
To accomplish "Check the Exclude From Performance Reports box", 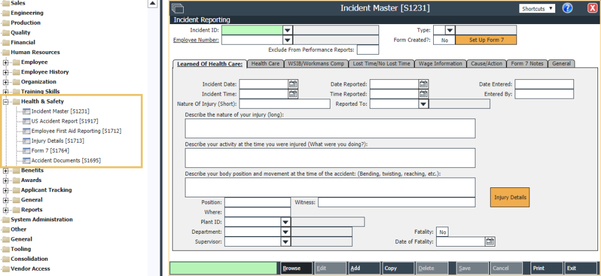I will pos(367,50).
